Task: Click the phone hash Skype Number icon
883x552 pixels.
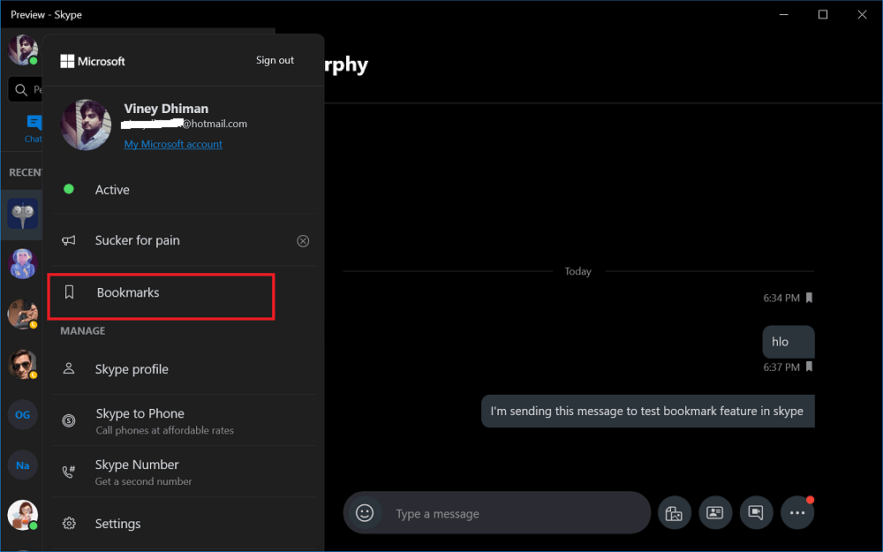Action: click(69, 472)
